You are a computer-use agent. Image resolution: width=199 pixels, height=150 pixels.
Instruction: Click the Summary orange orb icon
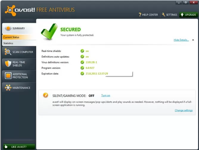(x=8, y=28)
